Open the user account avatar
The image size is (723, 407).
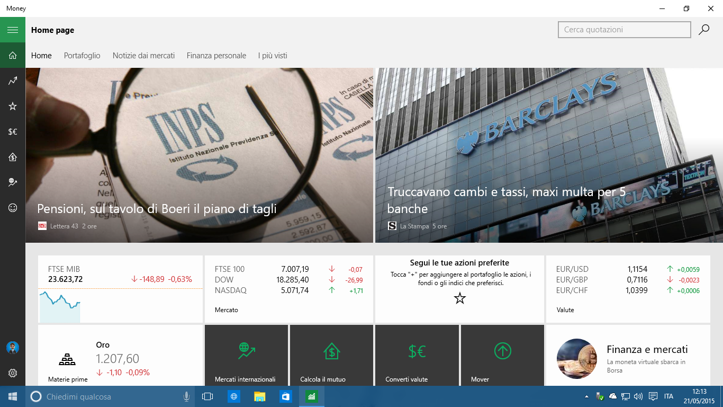pos(13,348)
